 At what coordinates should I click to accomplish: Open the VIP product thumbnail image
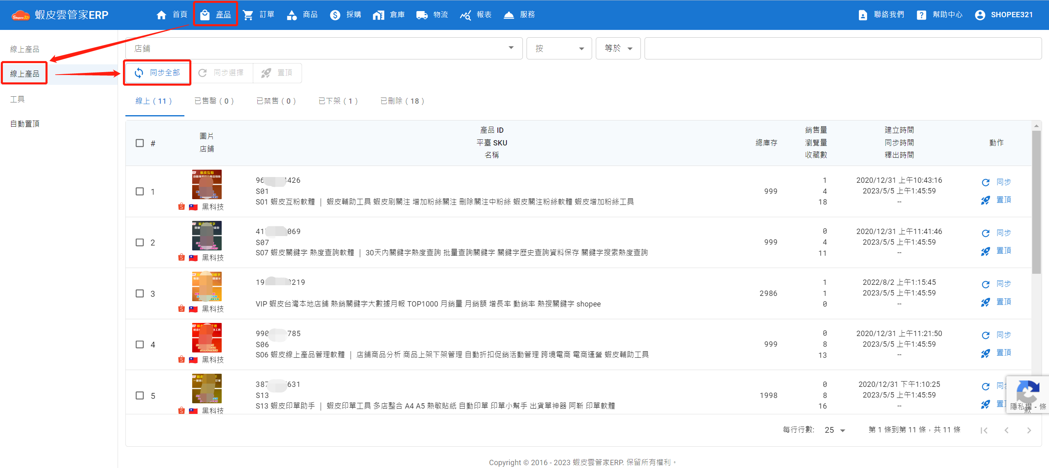(207, 286)
